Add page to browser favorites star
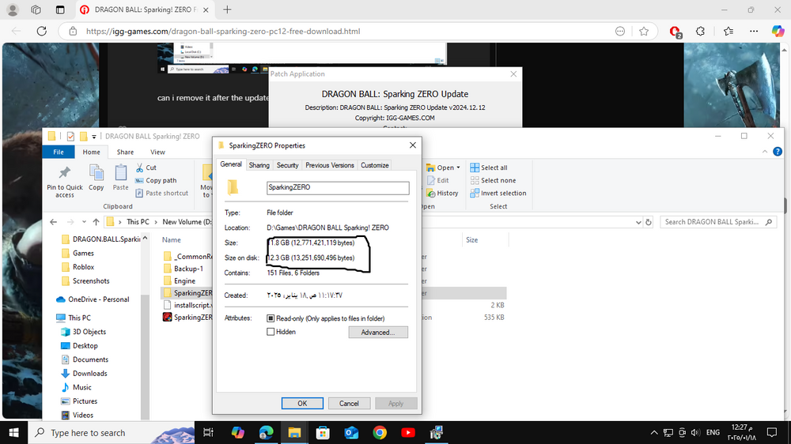 tap(644, 32)
